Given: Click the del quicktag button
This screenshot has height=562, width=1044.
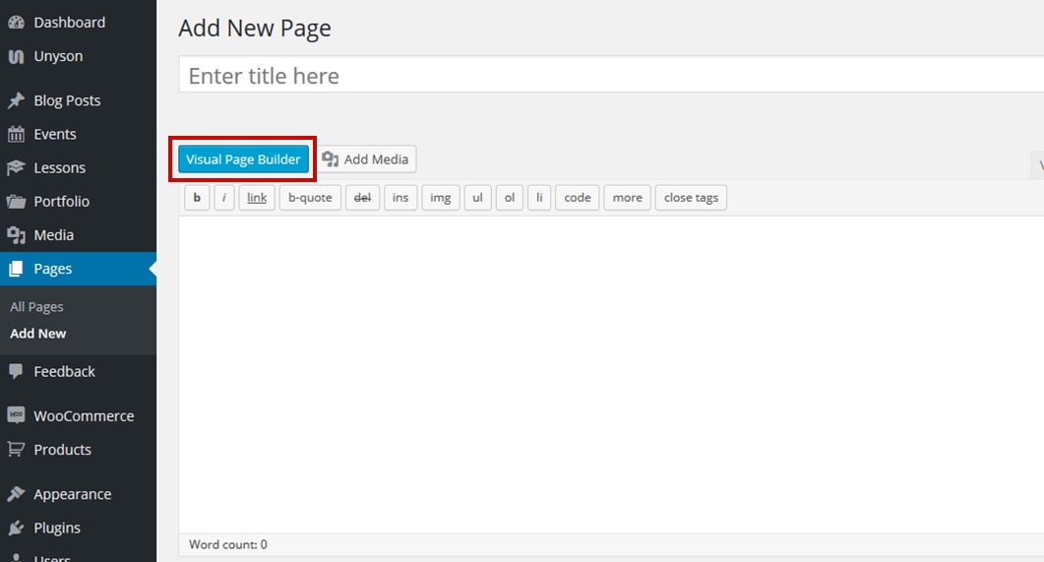Looking at the screenshot, I should [363, 198].
